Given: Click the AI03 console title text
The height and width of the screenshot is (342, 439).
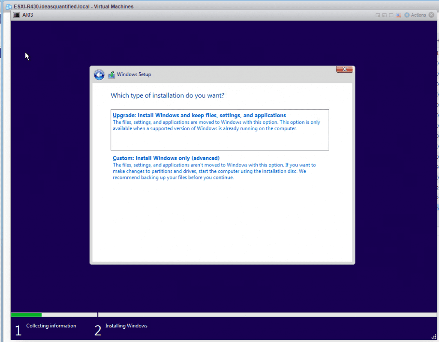Looking at the screenshot, I should pos(28,15).
